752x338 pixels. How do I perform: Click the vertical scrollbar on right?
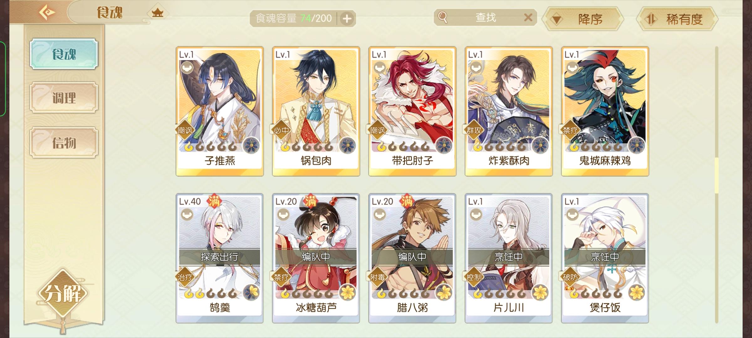click(716, 185)
